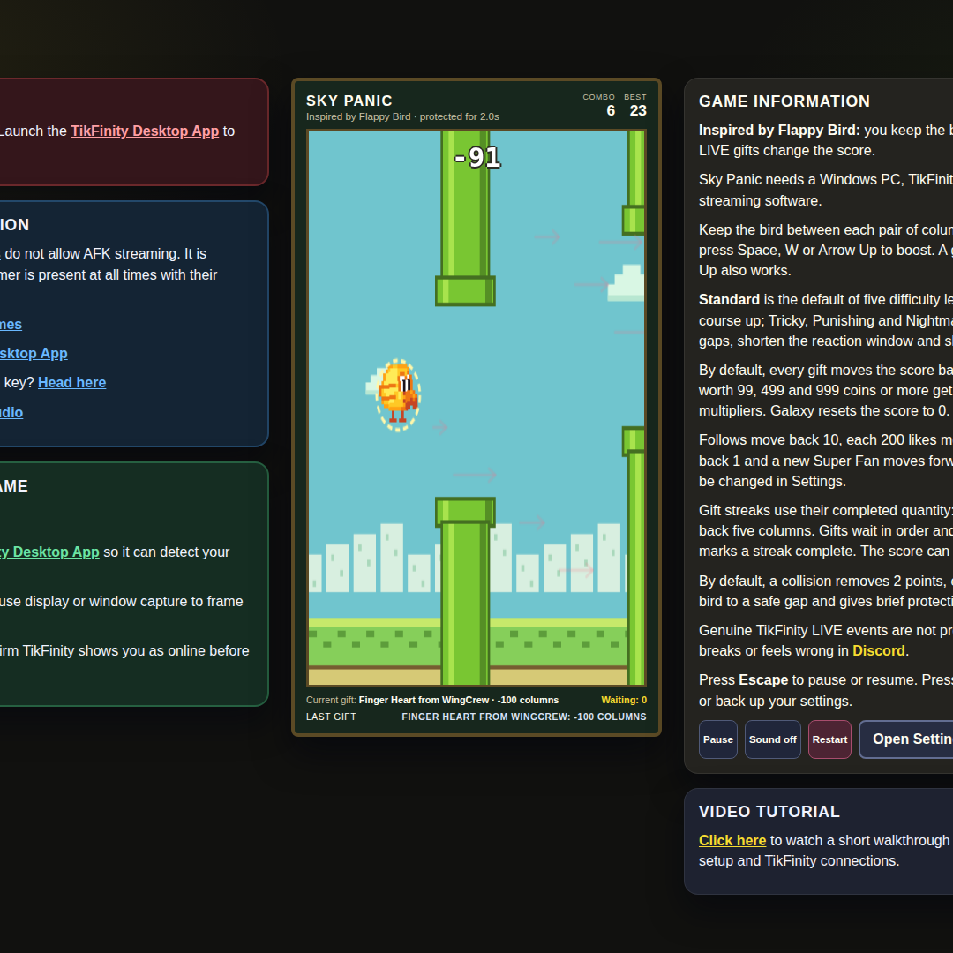Click the yellow bird in the game

[397, 394]
